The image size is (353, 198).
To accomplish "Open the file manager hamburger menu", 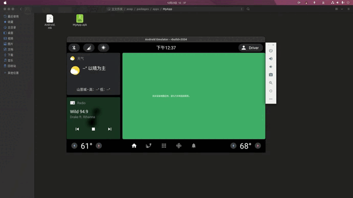I will click(348, 9).
